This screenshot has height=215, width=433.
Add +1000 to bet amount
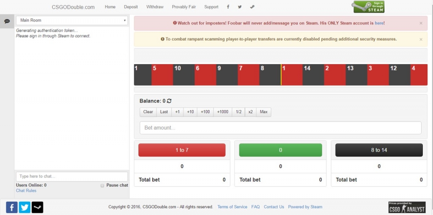(x=222, y=112)
